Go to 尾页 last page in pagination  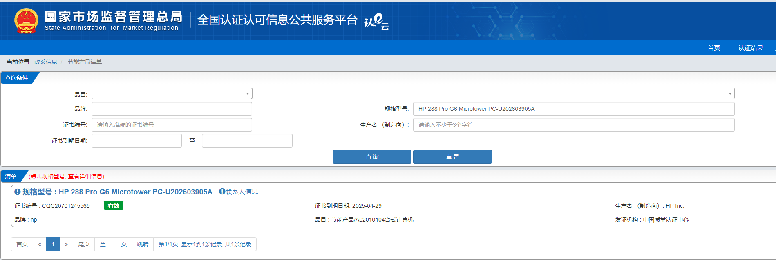pos(84,244)
